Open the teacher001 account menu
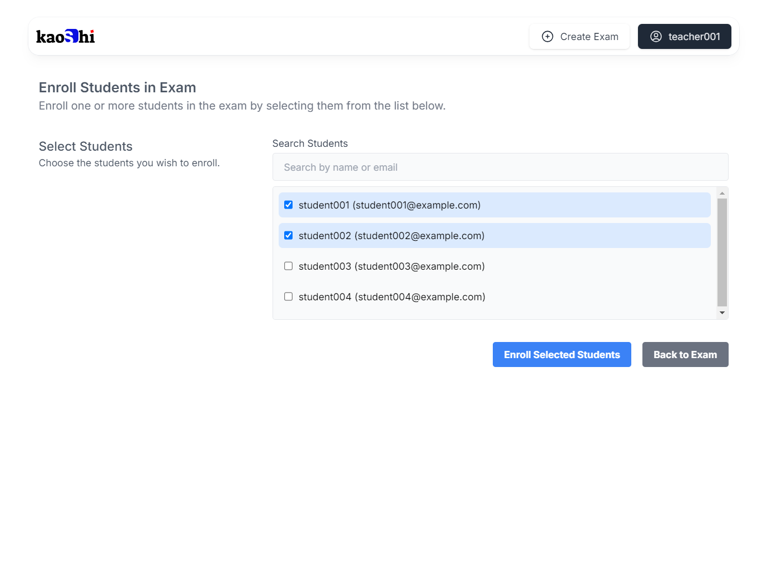The width and height of the screenshot is (767, 585). pos(684,37)
